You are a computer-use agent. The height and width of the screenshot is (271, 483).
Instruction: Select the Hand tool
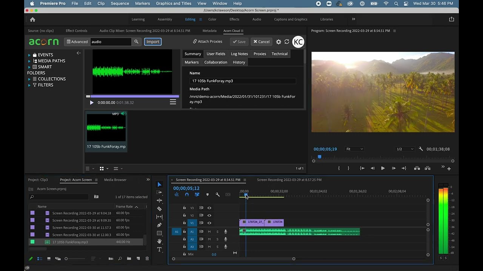click(159, 241)
